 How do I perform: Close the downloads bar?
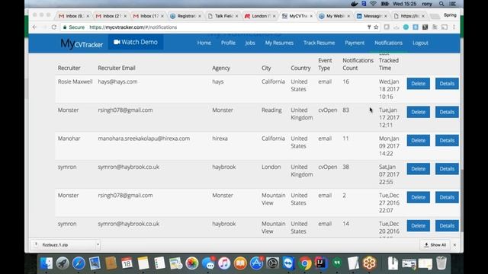coord(454,245)
